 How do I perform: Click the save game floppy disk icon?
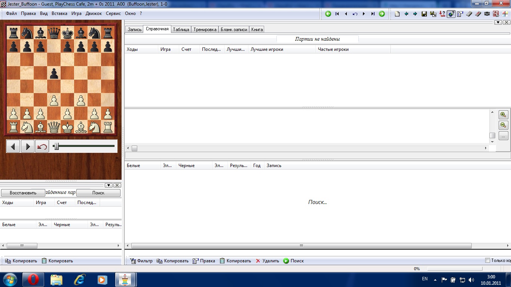click(424, 14)
